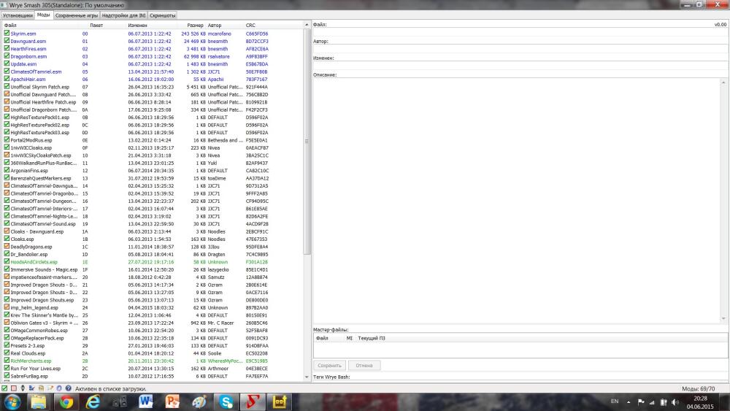Open the Скриншоты tab
Screen dimensions: 730x411
point(163,15)
